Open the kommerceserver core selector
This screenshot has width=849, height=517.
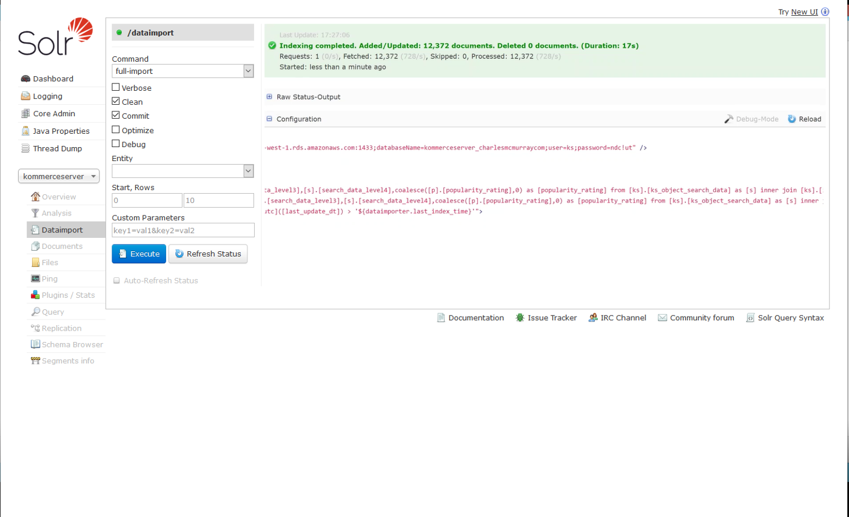59,176
